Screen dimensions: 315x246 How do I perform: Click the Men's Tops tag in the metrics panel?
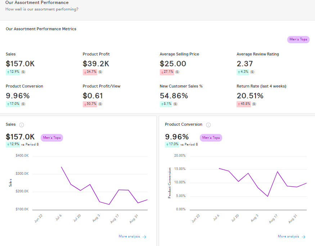298,39
